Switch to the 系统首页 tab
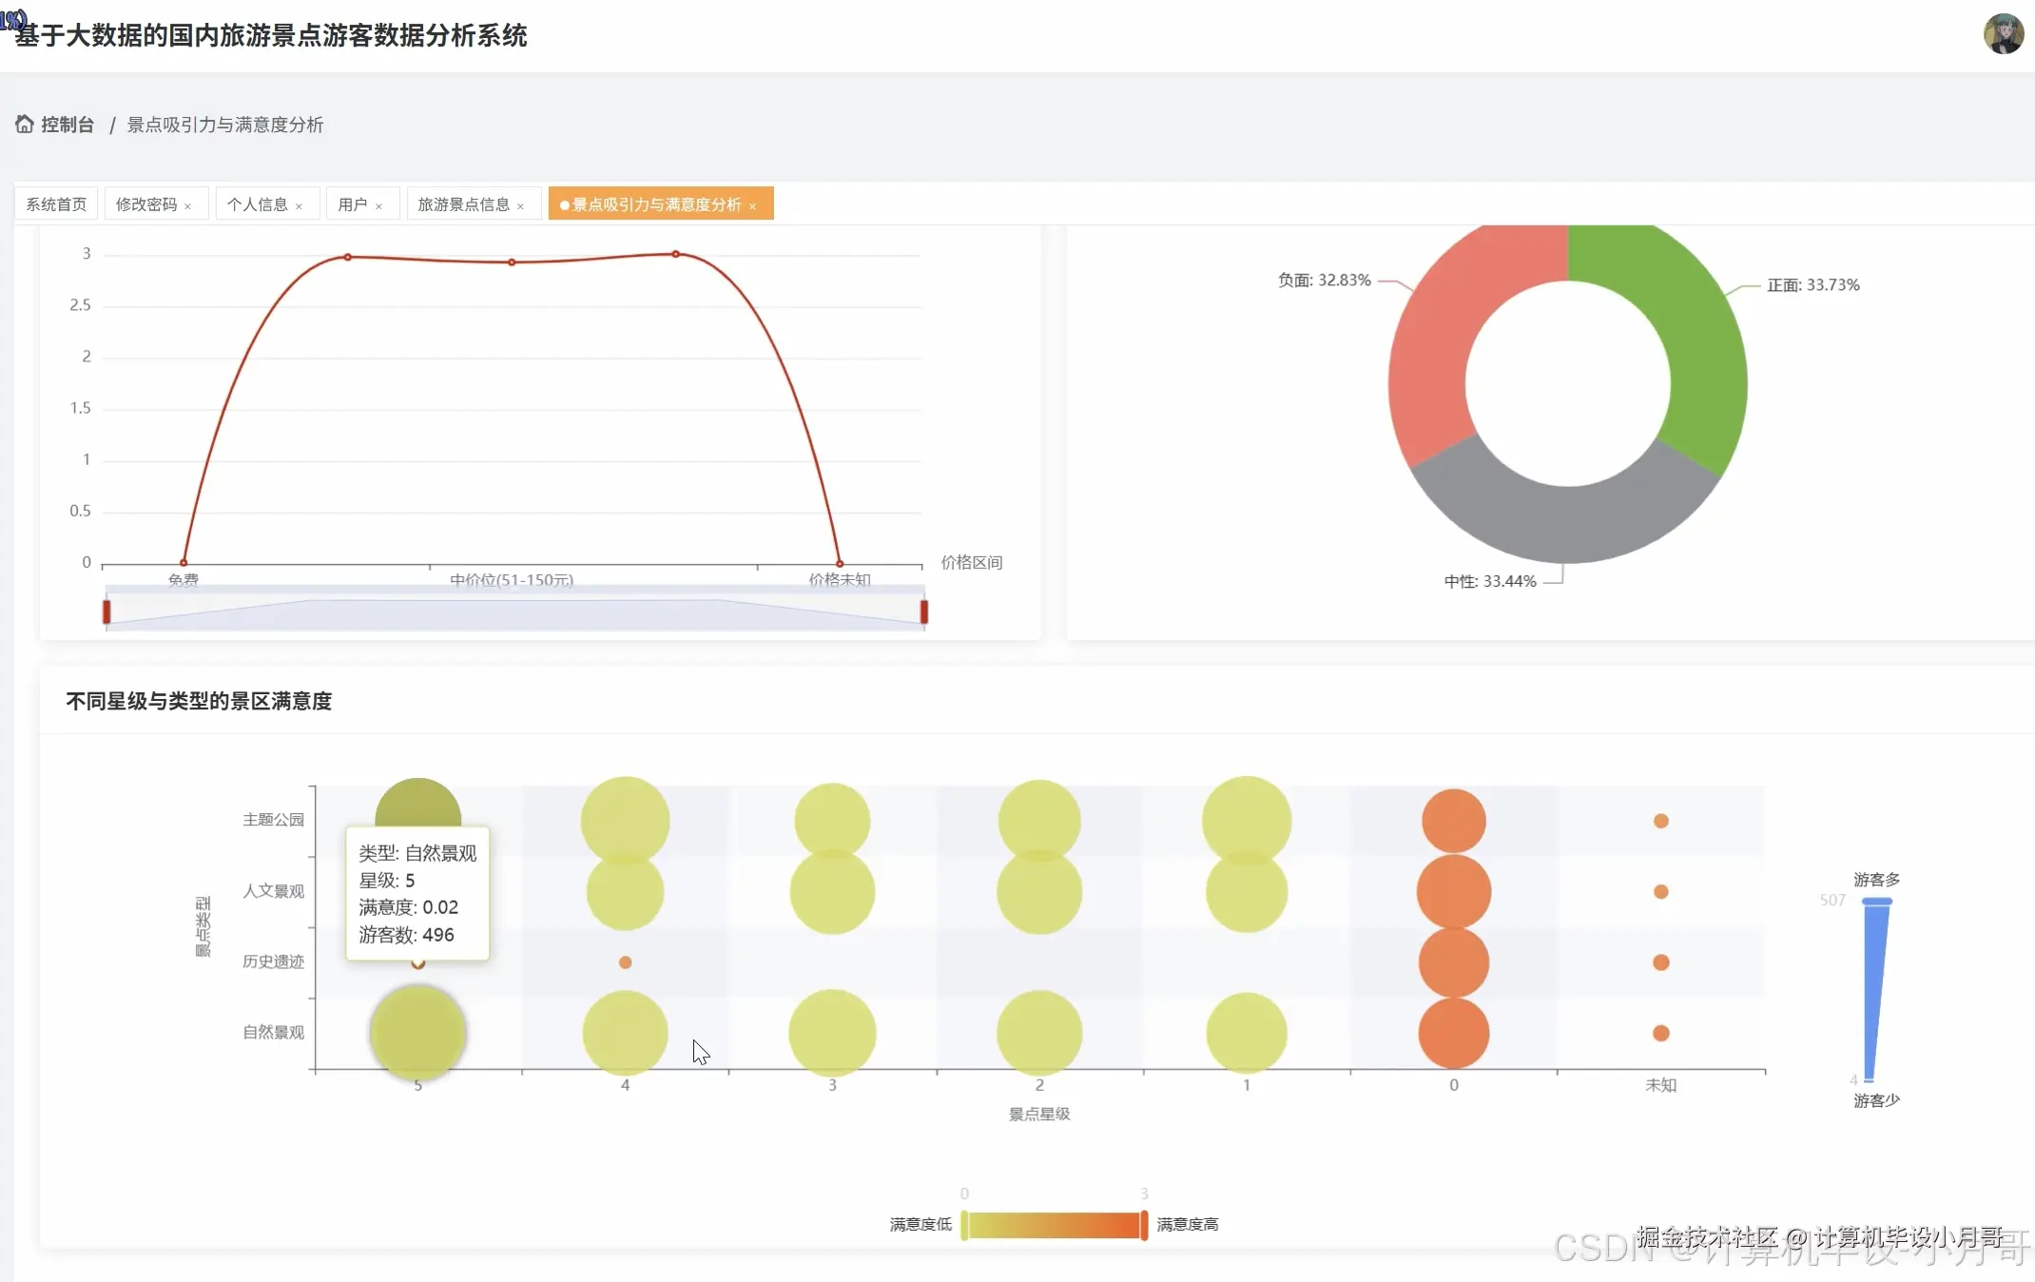The width and height of the screenshot is (2035, 1282). pyautogui.click(x=56, y=204)
